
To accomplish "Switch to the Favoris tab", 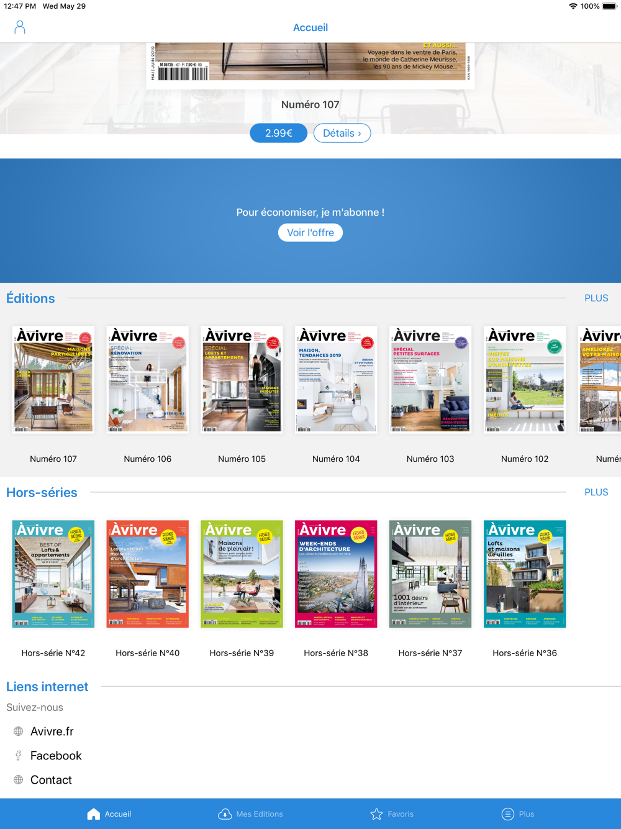I will (400, 814).
